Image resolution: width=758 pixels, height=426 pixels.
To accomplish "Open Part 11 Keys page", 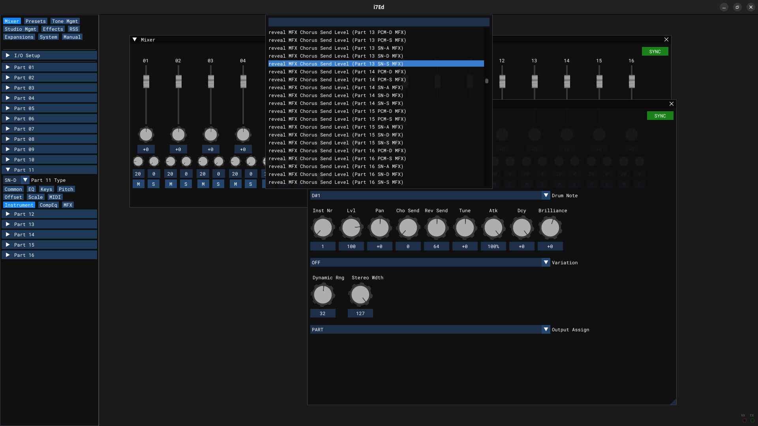I will coord(46,189).
